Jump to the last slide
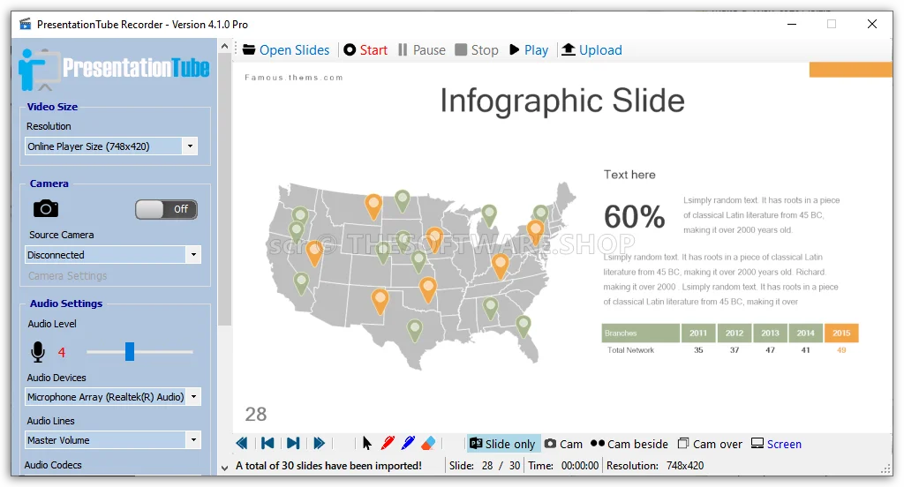This screenshot has width=904, height=487. 293,443
